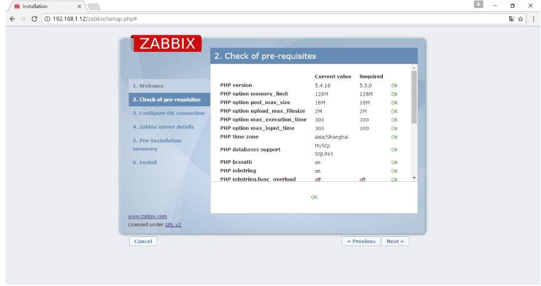Reload the page with refresh icon
The width and height of the screenshot is (541, 286).
pyautogui.click(x=34, y=19)
